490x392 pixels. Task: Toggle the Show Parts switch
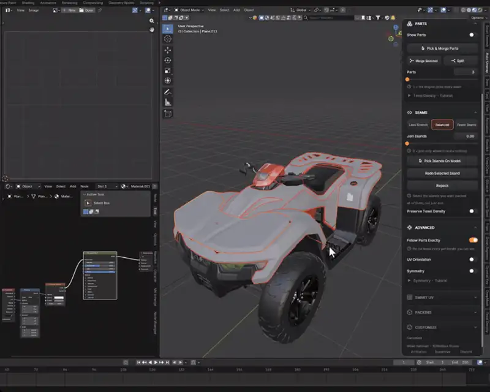[x=473, y=35]
